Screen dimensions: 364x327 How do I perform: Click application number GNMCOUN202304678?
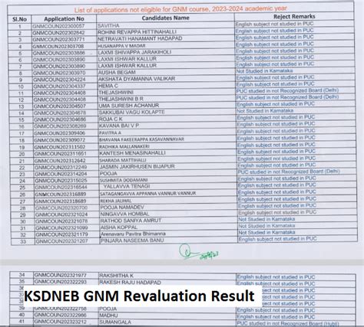pos(60,113)
